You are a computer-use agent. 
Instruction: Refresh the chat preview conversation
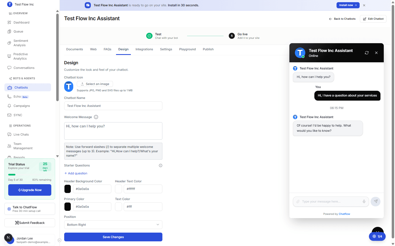tap(367, 53)
